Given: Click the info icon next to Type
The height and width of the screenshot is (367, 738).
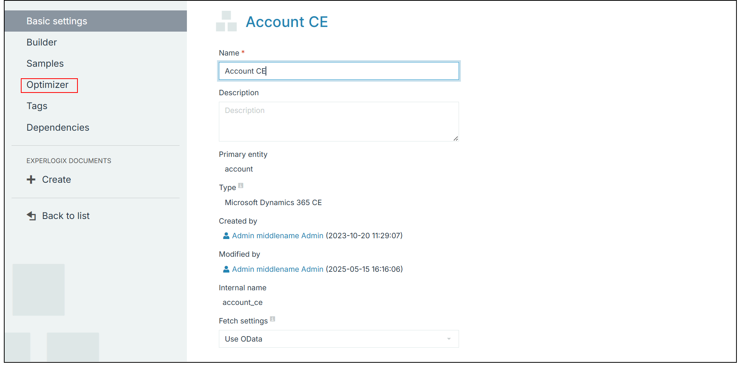Looking at the screenshot, I should 241,185.
